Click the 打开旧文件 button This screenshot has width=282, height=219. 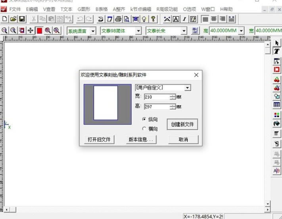pos(99,140)
